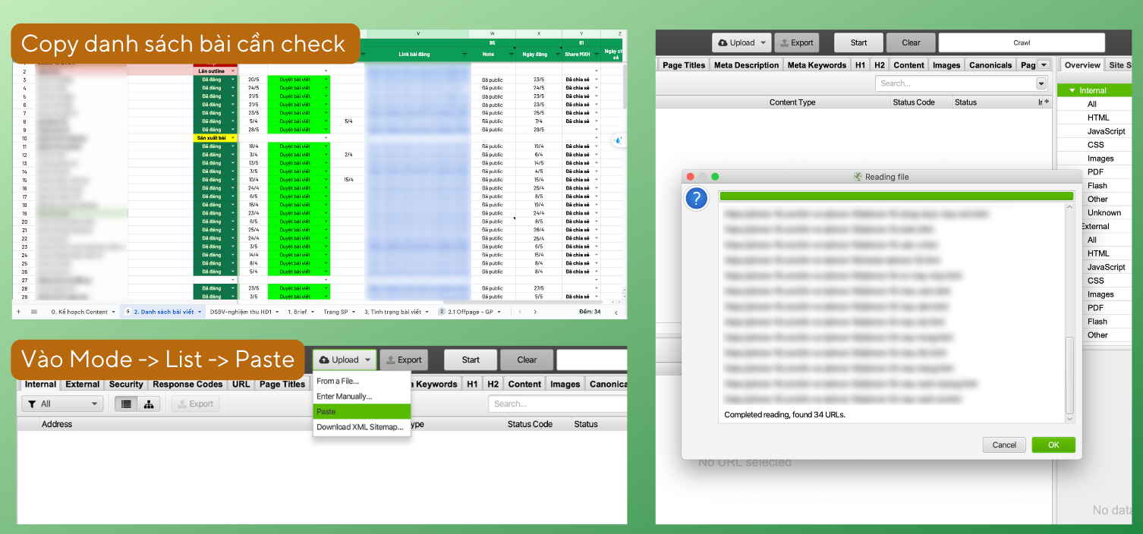Open tab overflow arrow after Pag tab
This screenshot has width=1143, height=534.
tap(1044, 65)
